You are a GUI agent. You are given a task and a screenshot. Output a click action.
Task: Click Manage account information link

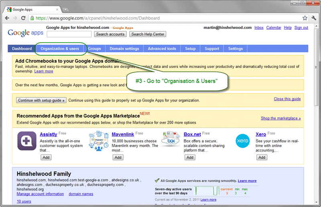41,194
